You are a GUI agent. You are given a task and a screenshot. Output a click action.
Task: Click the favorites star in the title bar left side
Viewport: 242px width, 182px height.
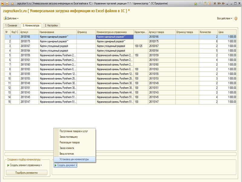12,4
